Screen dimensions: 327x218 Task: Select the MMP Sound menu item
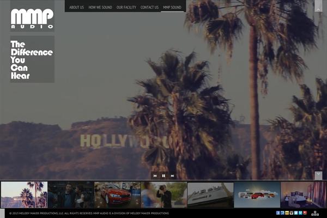pyautogui.click(x=172, y=7)
